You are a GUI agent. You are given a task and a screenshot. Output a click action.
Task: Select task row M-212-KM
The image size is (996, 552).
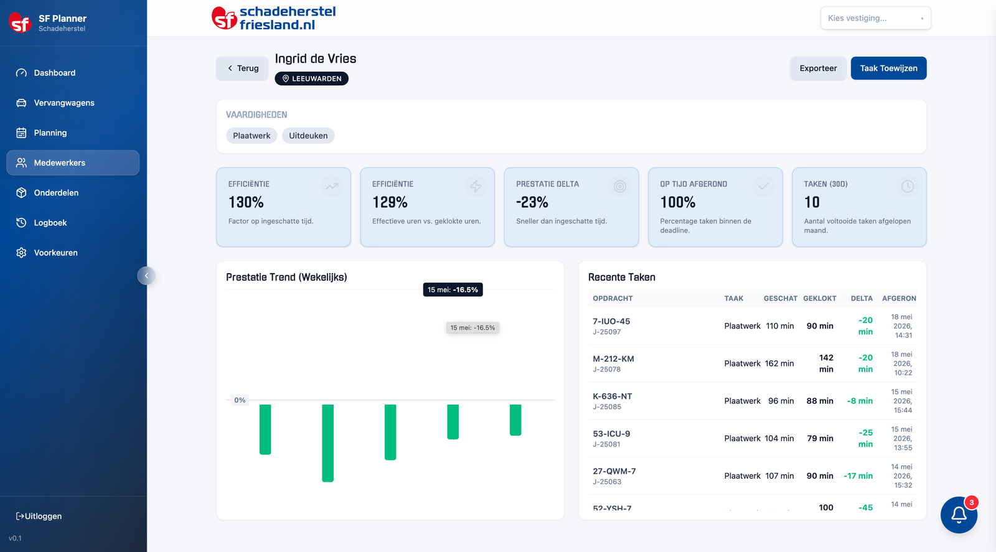pyautogui.click(x=753, y=363)
